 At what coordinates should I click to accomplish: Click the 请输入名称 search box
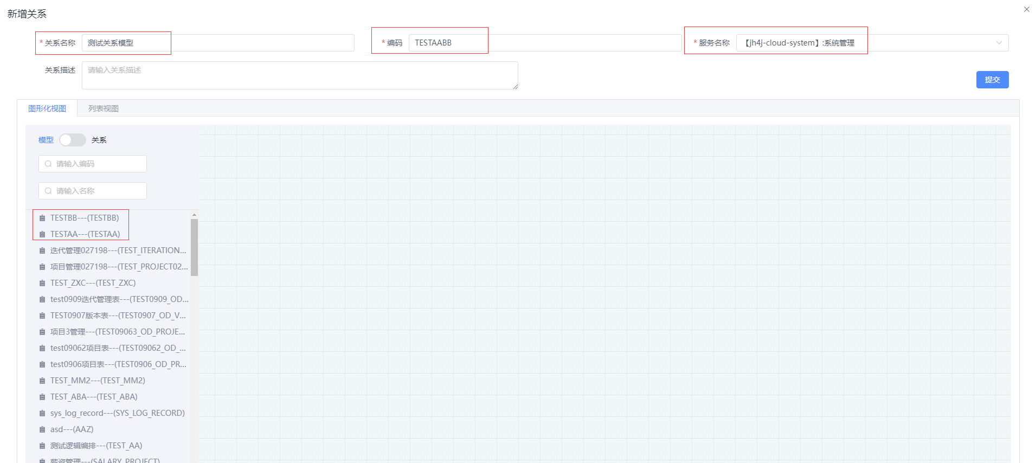(x=93, y=191)
